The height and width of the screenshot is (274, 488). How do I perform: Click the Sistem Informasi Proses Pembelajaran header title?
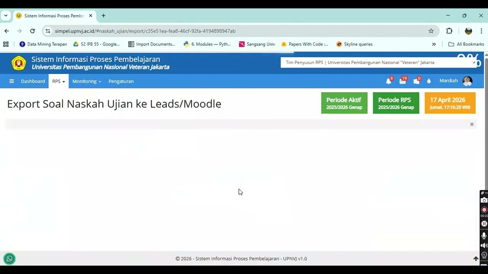coord(96,59)
